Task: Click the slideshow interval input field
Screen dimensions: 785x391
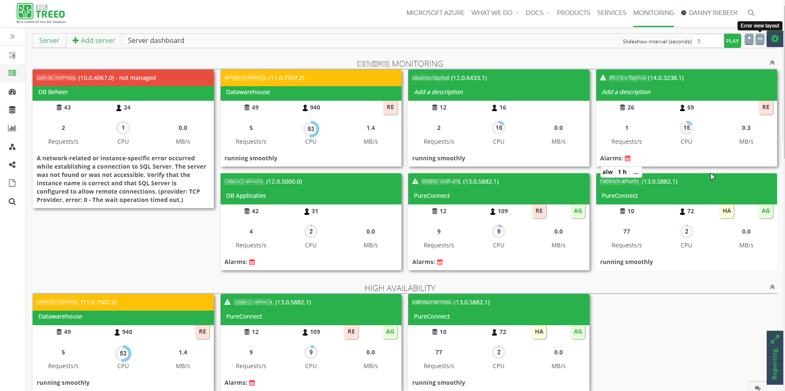Action: (707, 41)
